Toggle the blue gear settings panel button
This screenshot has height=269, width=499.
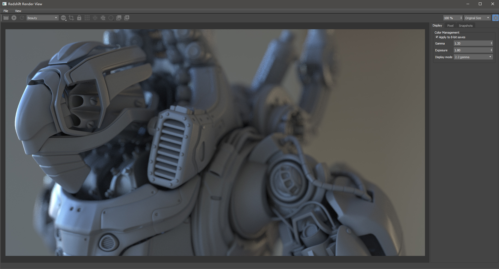[495, 18]
